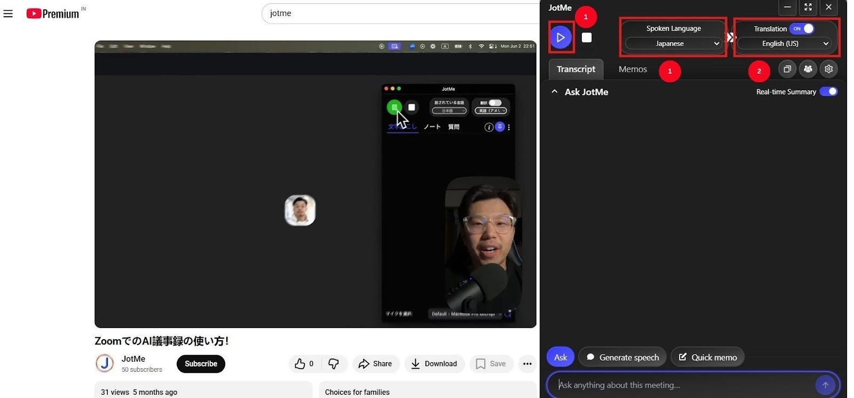Click the green pause button in the video's JotMe window
This screenshot has width=854, height=398.
394,107
